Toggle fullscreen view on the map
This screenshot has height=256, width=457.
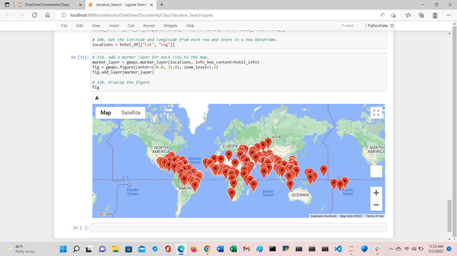coord(376,113)
